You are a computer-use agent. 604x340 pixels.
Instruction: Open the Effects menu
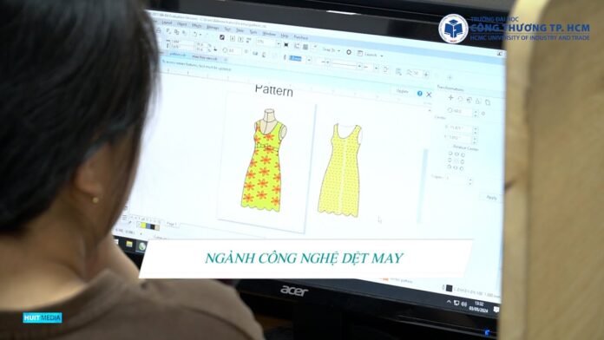point(197,26)
